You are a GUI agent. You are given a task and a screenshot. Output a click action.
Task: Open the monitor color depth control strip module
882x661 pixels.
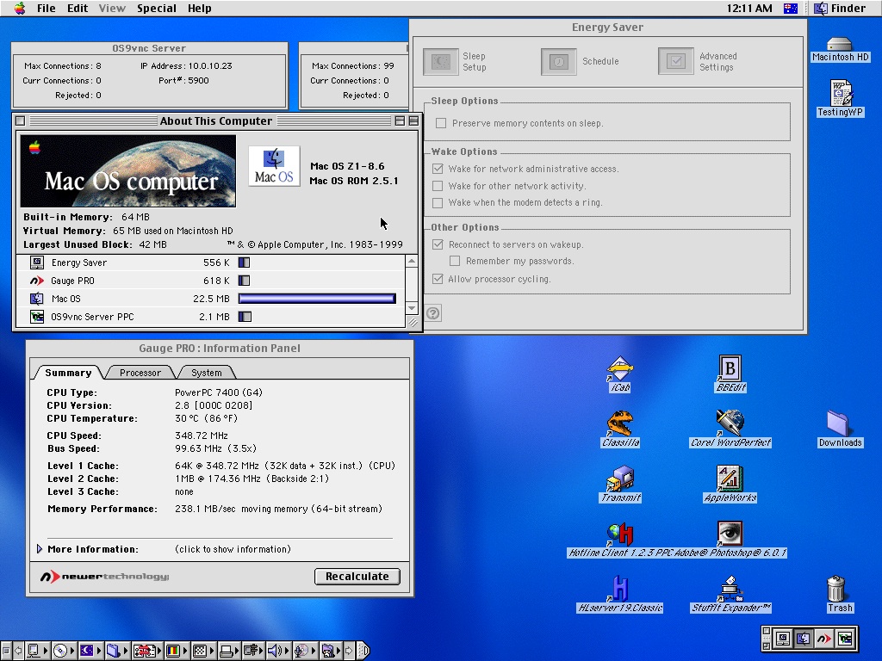[175, 651]
